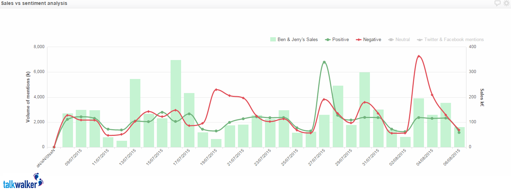The image size is (511, 191).
Task: Click the '100' right axis label
Action: pos(472,122)
